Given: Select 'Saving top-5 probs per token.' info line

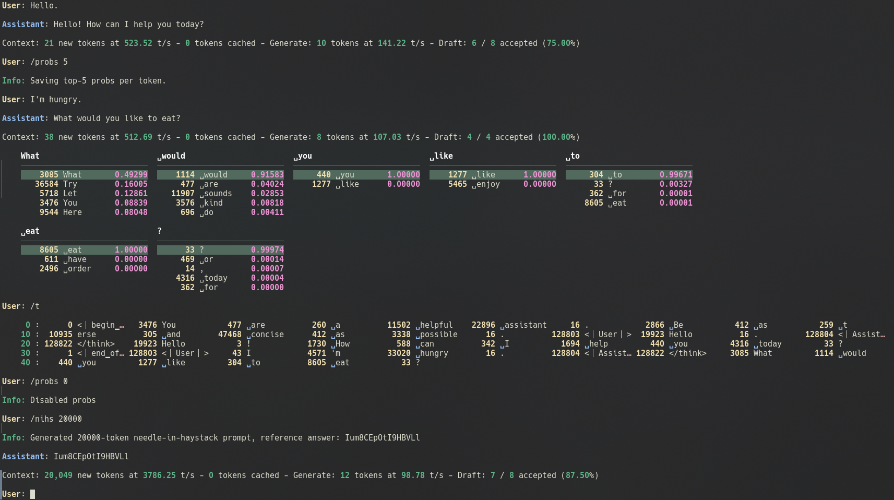Looking at the screenshot, I should (x=98, y=80).
